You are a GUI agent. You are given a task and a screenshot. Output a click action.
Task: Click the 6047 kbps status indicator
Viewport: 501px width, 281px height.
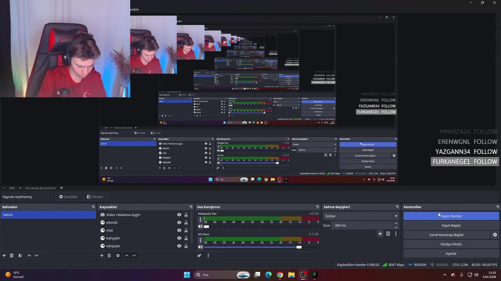393,265
